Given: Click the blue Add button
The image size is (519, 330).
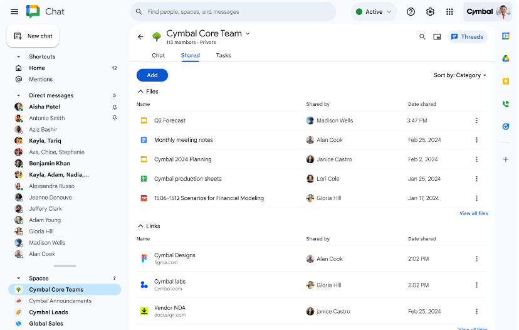Looking at the screenshot, I should click(x=152, y=75).
